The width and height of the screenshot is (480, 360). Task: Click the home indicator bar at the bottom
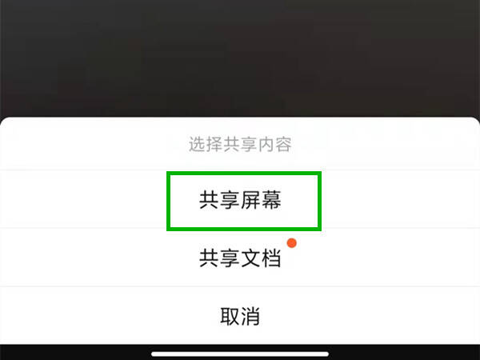[240, 354]
